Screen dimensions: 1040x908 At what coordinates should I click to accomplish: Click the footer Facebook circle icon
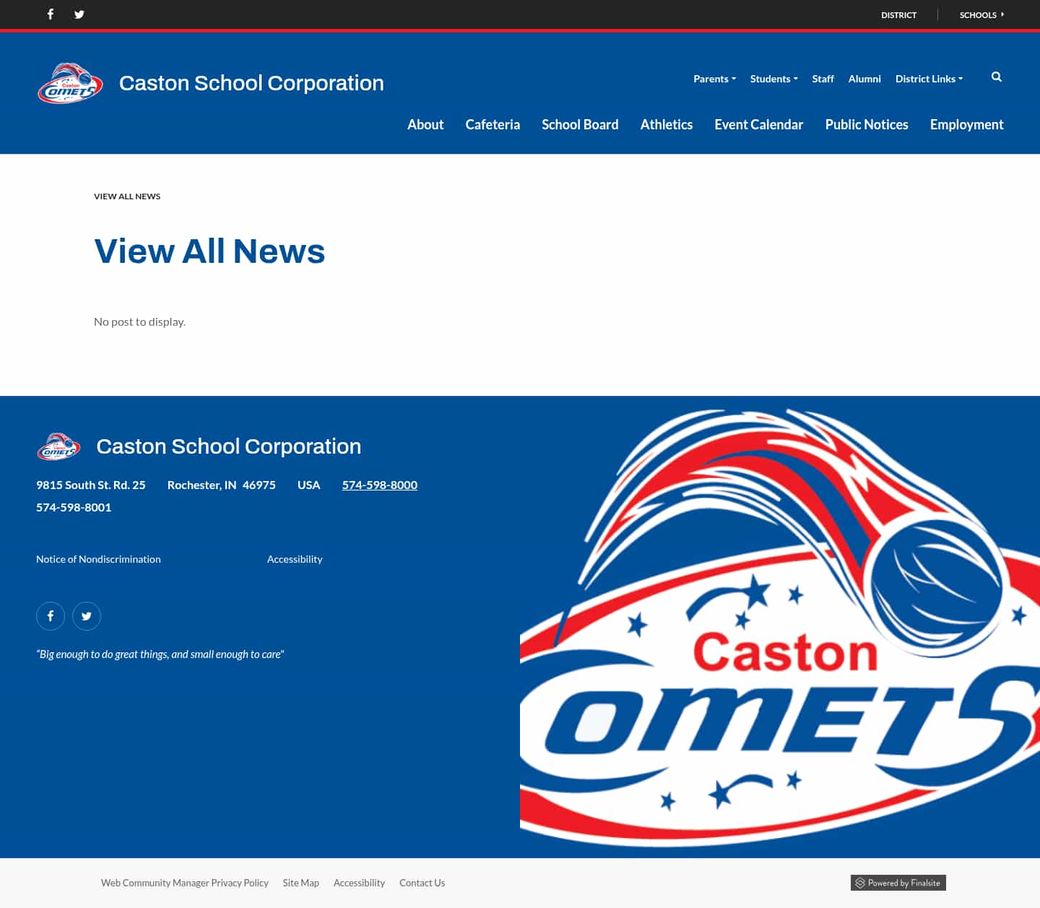point(51,615)
